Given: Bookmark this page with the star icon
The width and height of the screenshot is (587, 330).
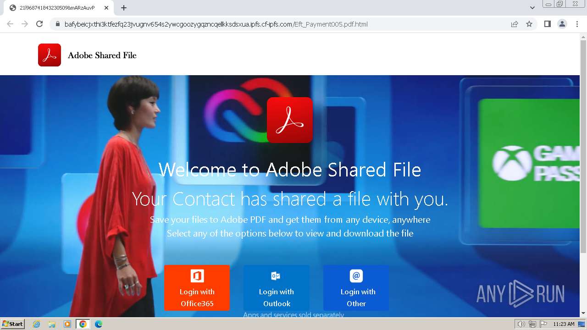Looking at the screenshot, I should point(529,24).
